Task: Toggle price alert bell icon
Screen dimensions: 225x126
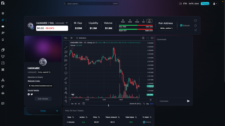Action: (195, 25)
